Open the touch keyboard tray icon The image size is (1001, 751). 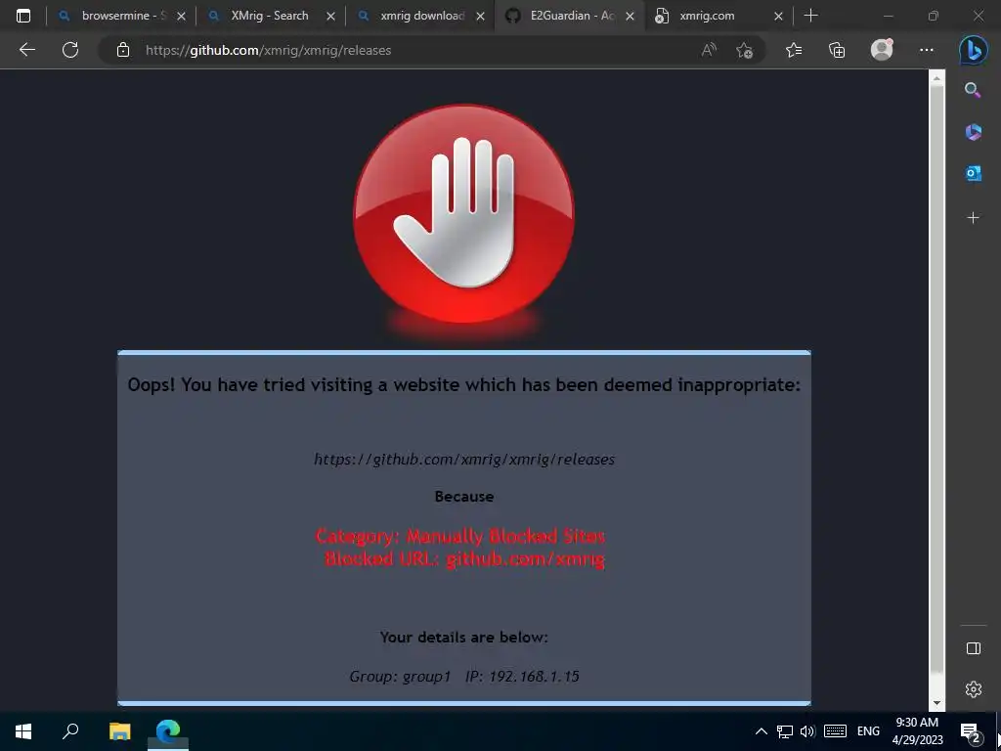(x=835, y=731)
